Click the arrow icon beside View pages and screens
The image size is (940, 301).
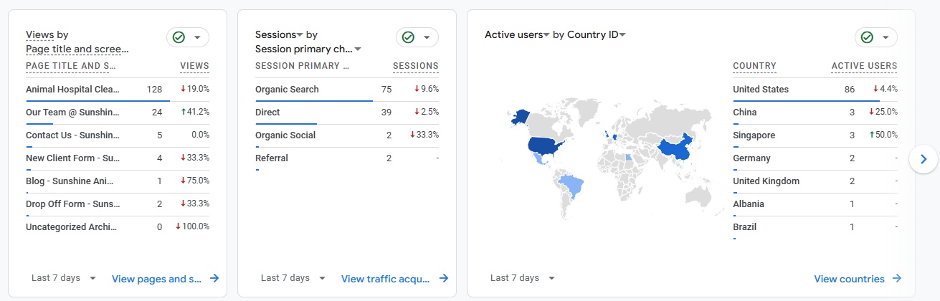pyautogui.click(x=214, y=279)
